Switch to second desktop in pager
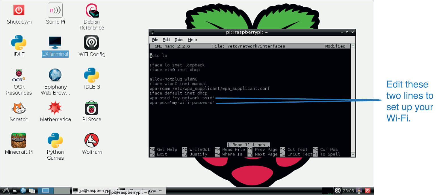Screen dimensions: 438x195 [x=62, y=191]
